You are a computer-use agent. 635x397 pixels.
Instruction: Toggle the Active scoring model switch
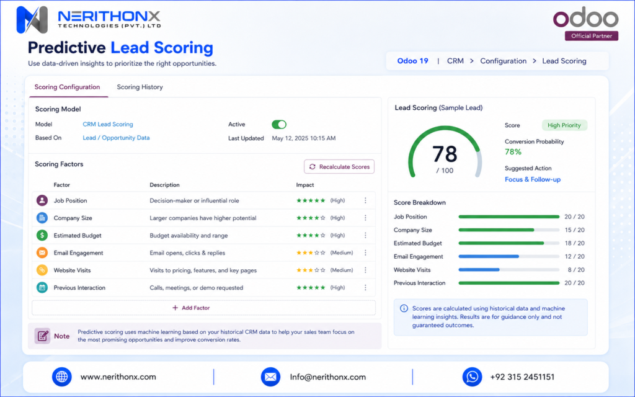click(x=279, y=124)
